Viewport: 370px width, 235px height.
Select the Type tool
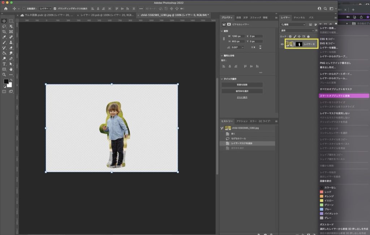[x=4, y=64]
